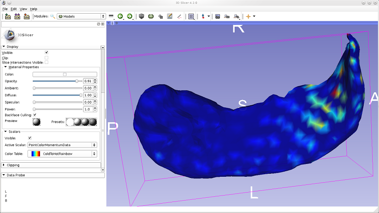This screenshot has width=379, height=213.
Task: Open the File menu
Action: [x=5, y=9]
